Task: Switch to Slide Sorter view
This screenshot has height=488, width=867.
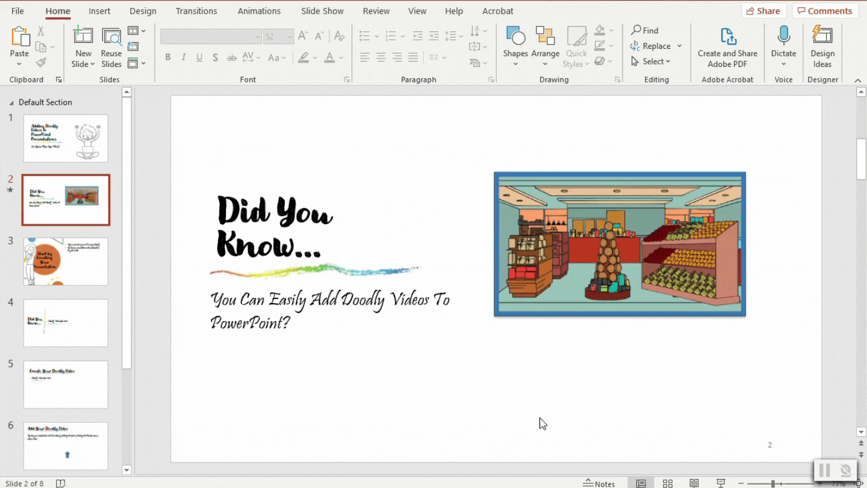Action: click(x=668, y=483)
